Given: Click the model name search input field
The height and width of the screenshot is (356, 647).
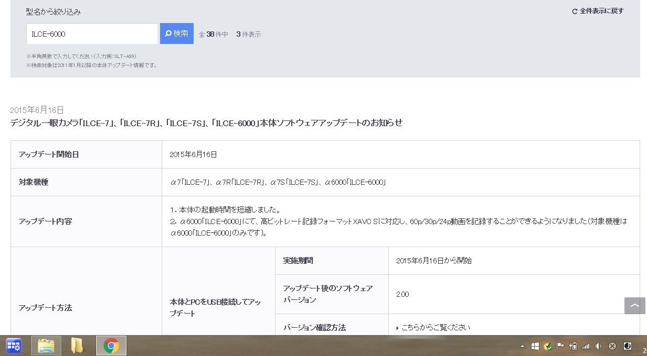Looking at the screenshot, I should pyautogui.click(x=92, y=34).
